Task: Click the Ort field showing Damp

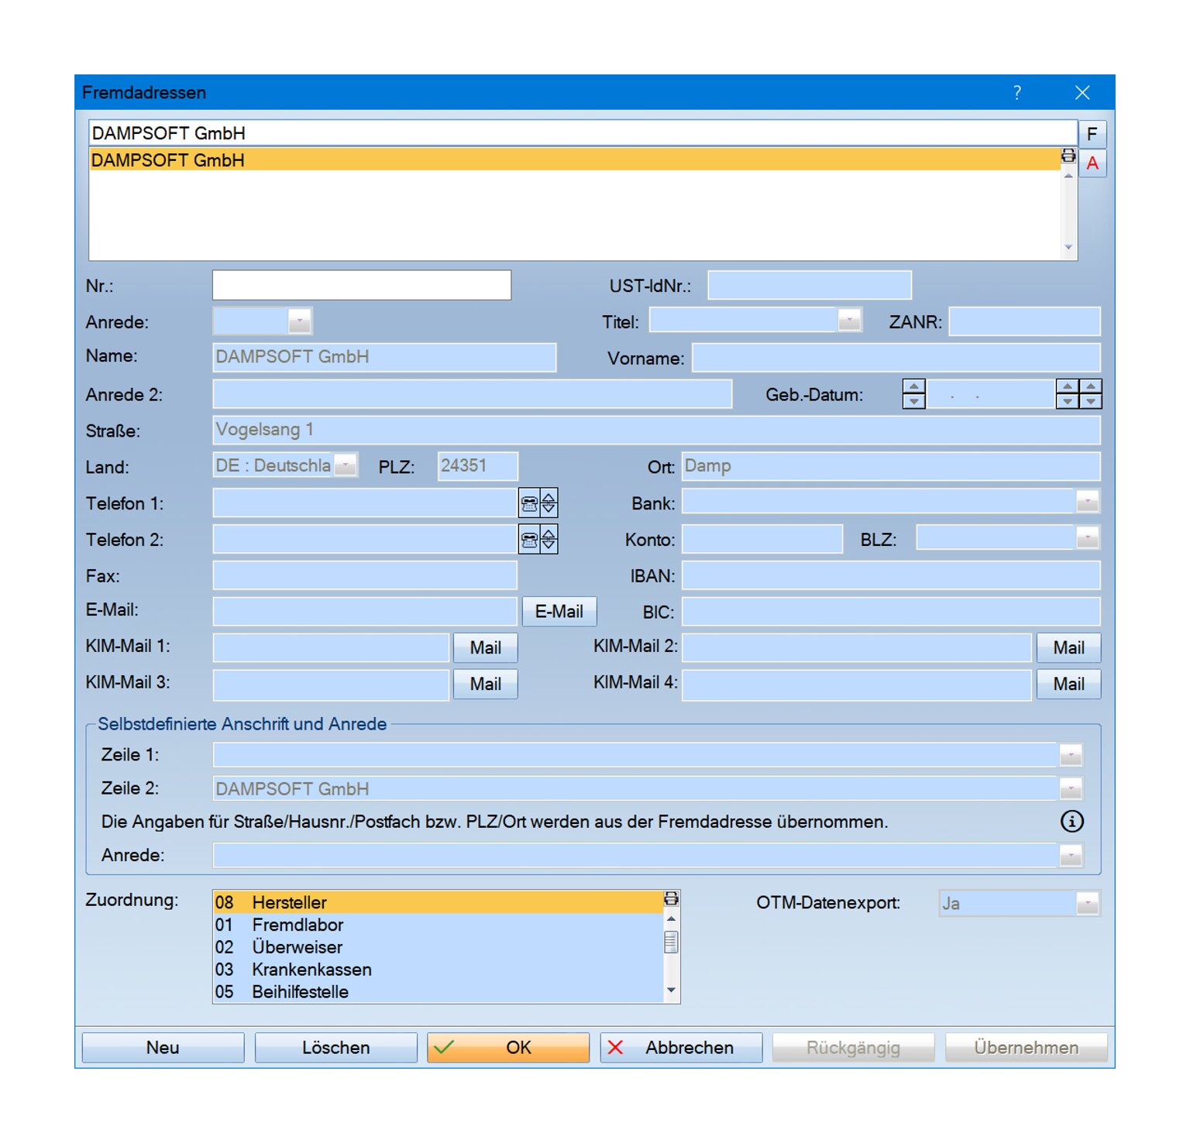Action: pos(891,466)
